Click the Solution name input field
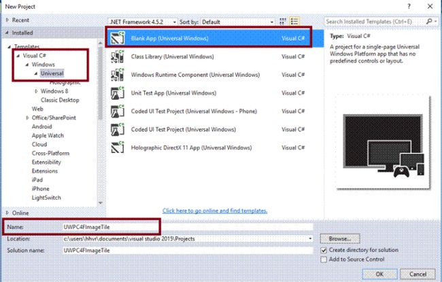Image resolution: width=442 pixels, height=282 pixels. [x=188, y=251]
